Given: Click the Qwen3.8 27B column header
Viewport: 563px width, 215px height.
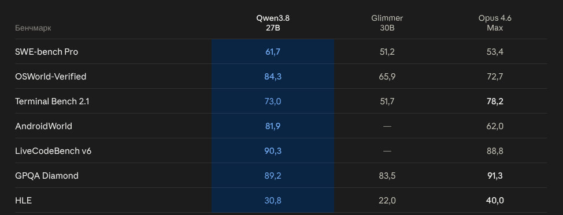Looking at the screenshot, I should [x=272, y=23].
